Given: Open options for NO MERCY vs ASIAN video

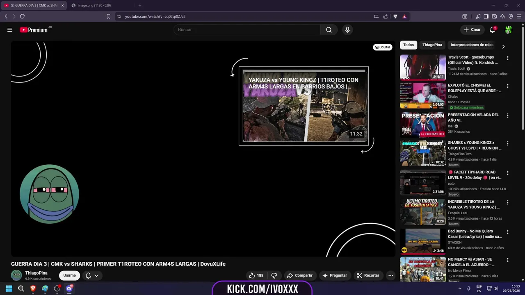Looking at the screenshot, I should (x=508, y=260).
